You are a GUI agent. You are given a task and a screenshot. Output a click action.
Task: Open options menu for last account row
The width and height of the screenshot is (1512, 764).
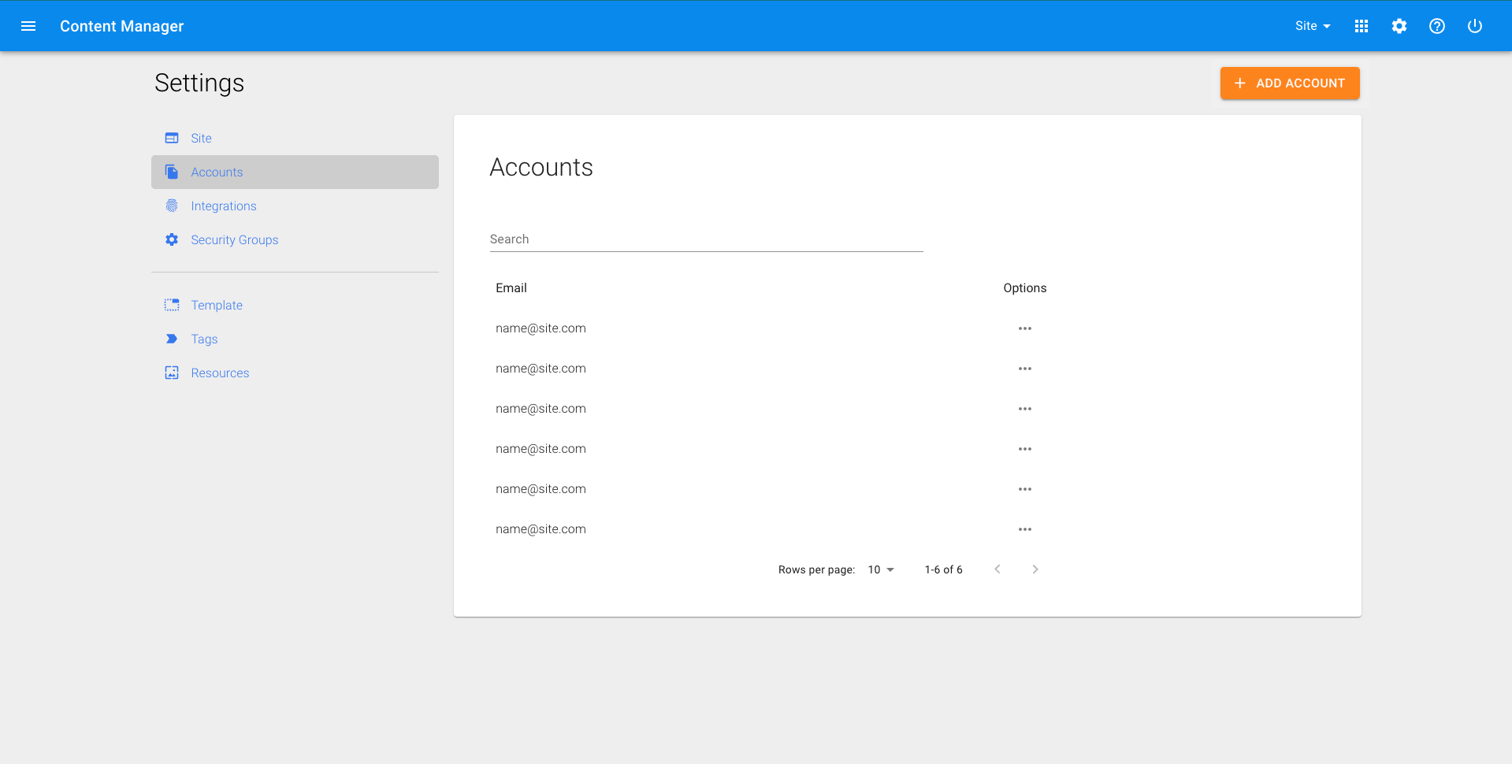pyautogui.click(x=1024, y=529)
